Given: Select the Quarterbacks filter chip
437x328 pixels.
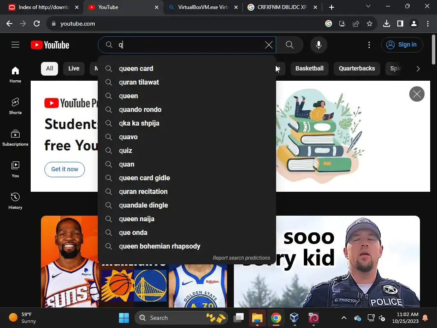Looking at the screenshot, I should (x=357, y=69).
